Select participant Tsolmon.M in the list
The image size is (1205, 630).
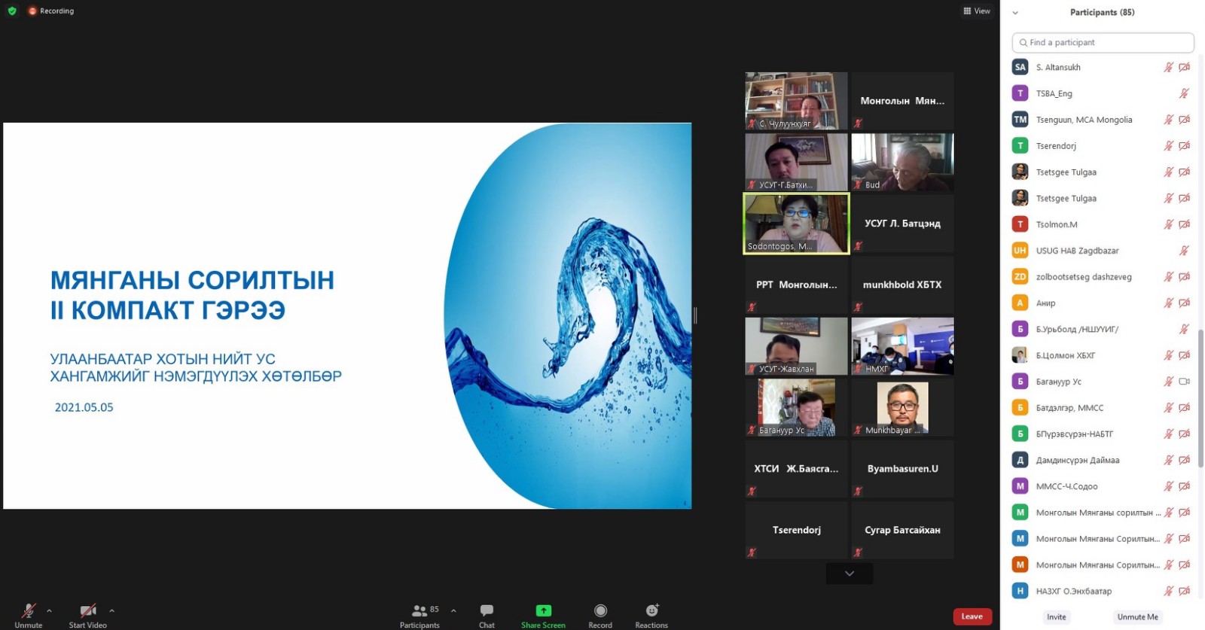[1057, 224]
